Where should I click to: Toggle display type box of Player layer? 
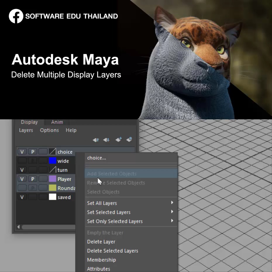(x=43, y=179)
